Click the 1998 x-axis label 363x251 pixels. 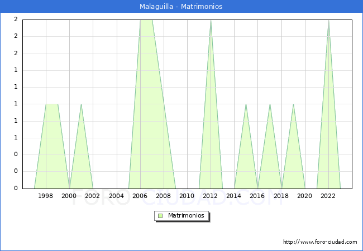pos(46,196)
